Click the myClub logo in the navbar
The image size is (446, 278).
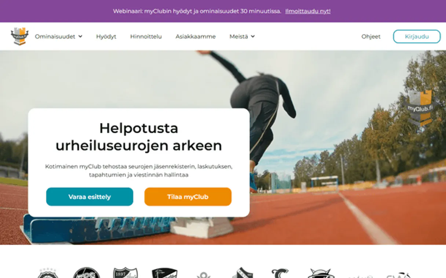click(x=20, y=37)
